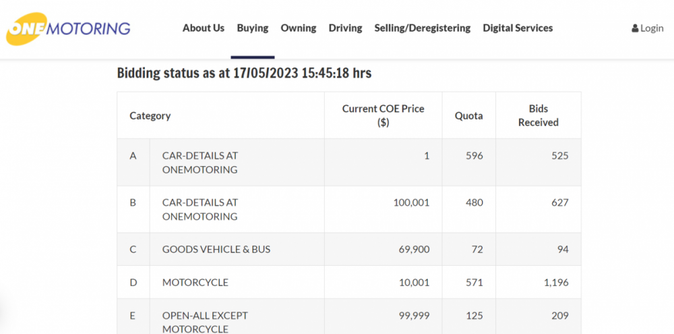Viewport: 674px width, 334px height.
Task: Expand the Owning navigation item
Action: point(298,28)
